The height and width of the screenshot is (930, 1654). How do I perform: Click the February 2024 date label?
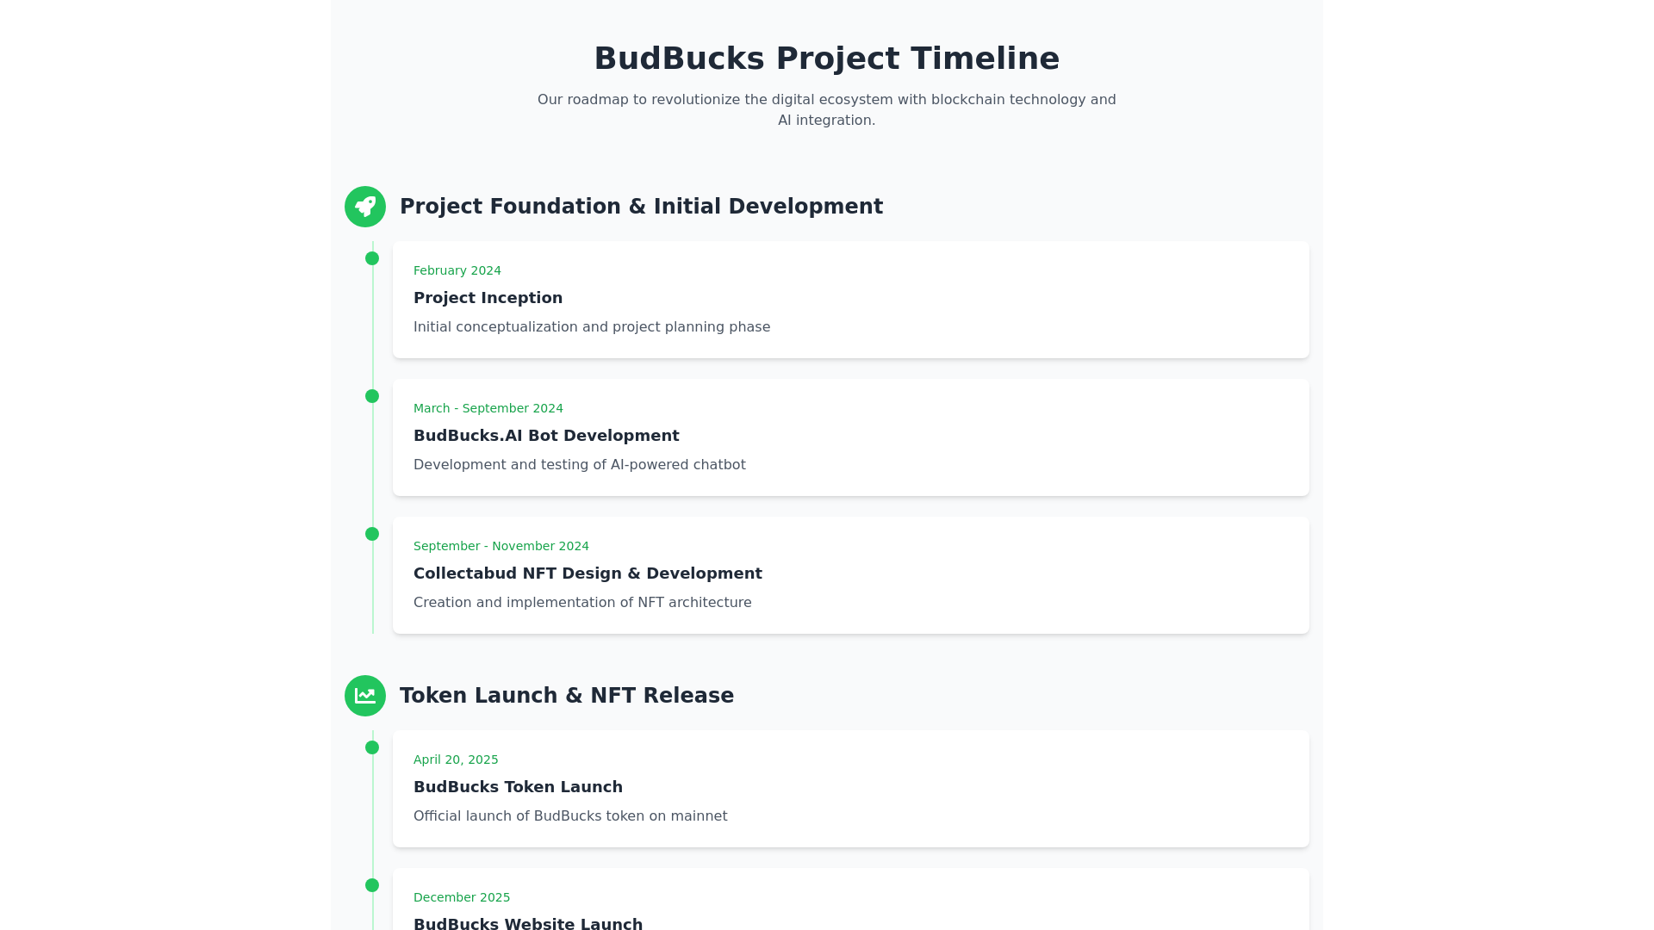[x=457, y=270]
